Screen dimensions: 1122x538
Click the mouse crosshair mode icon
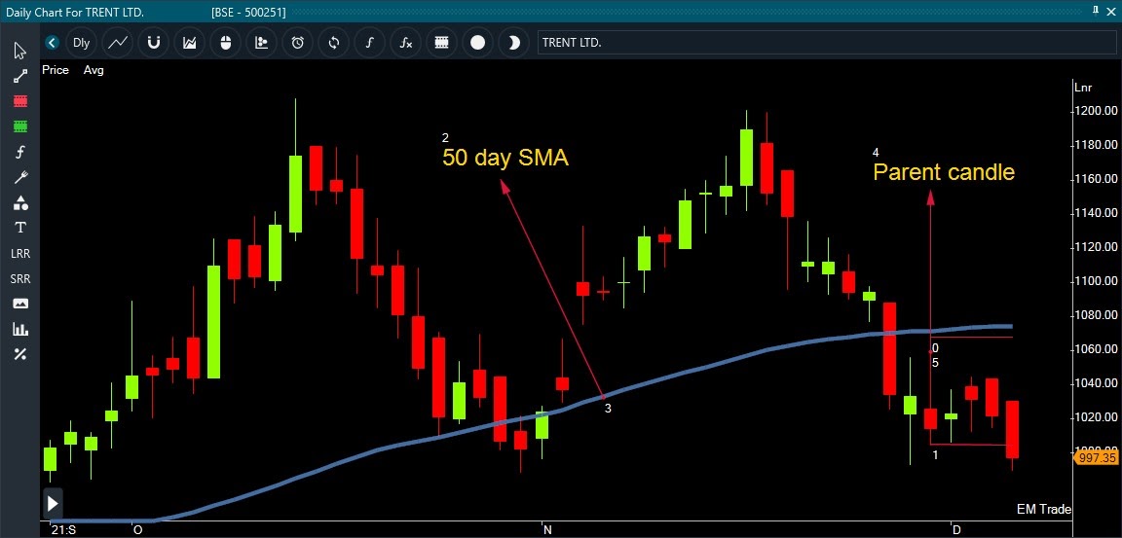225,43
